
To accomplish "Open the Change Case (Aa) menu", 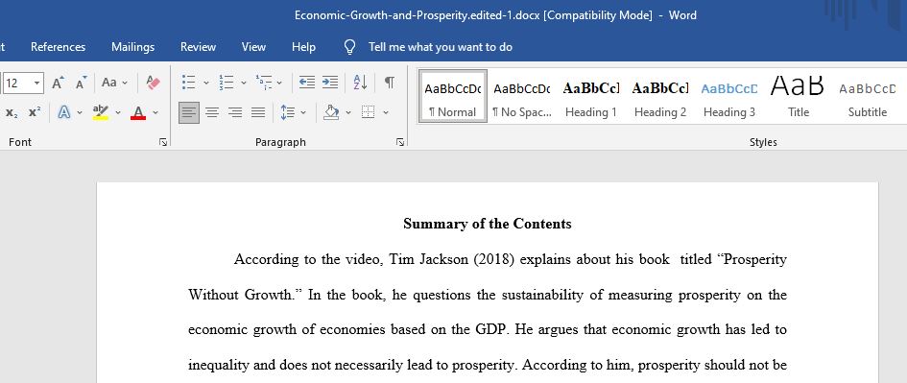I will click(x=114, y=83).
